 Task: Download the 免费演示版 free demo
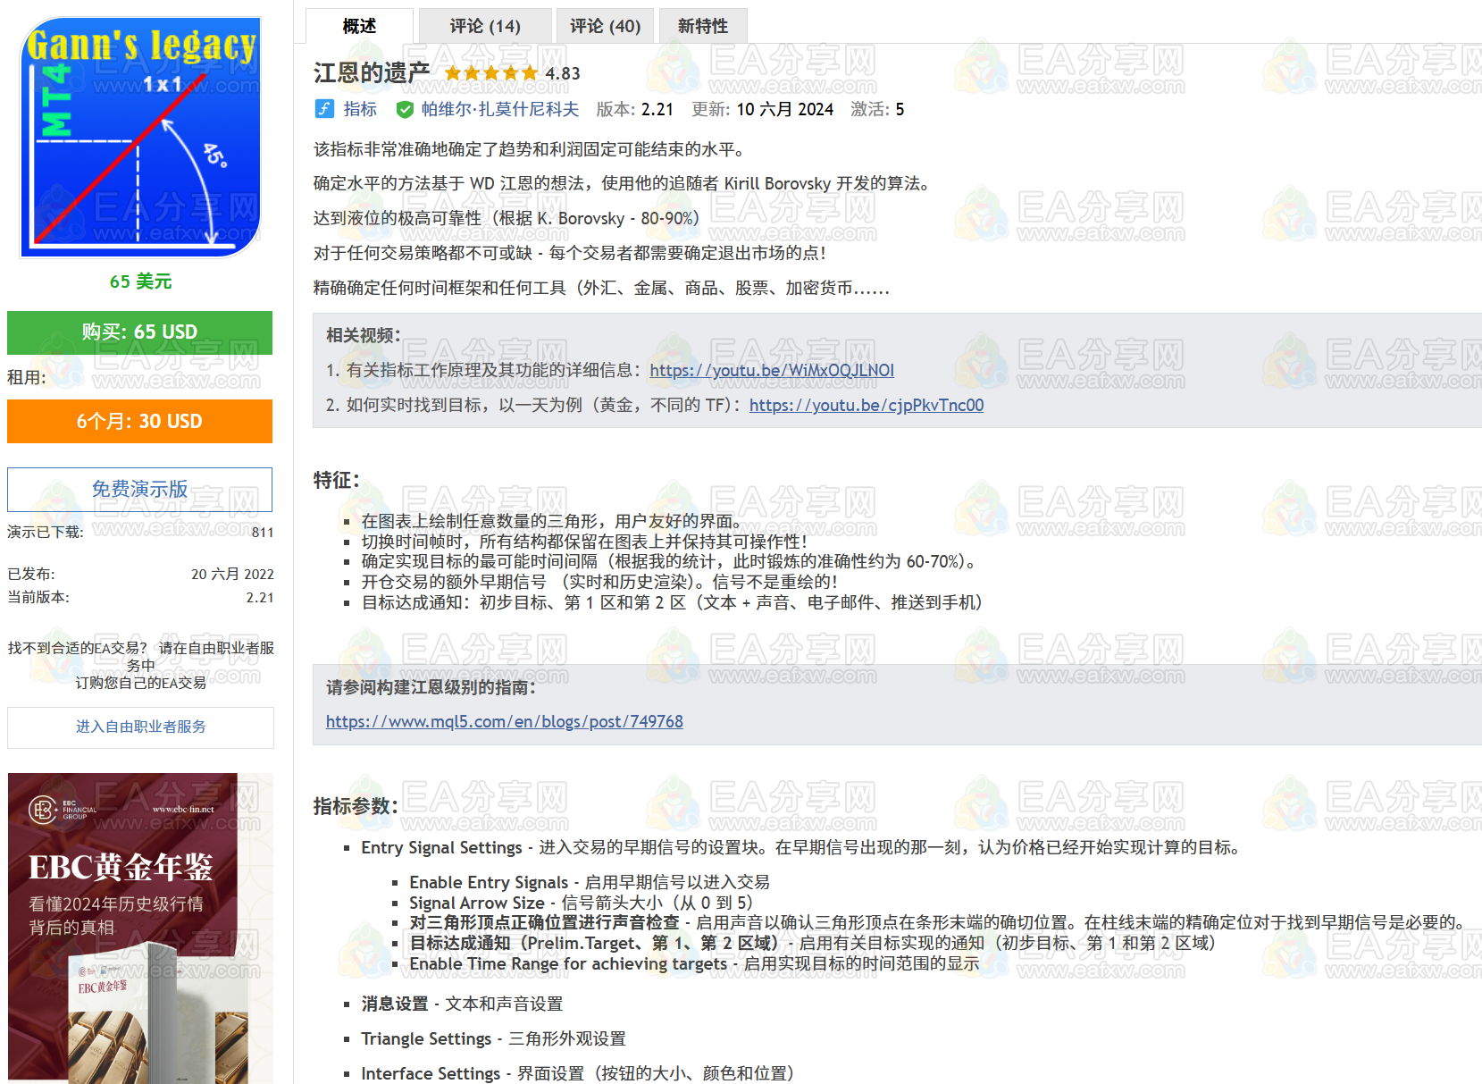pos(139,489)
